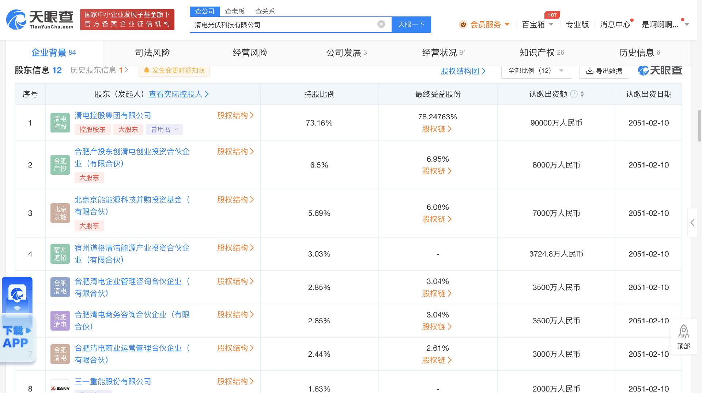702x393 pixels.
Task: Open 股权链 for 6.95% row
Action: [x=437, y=171]
